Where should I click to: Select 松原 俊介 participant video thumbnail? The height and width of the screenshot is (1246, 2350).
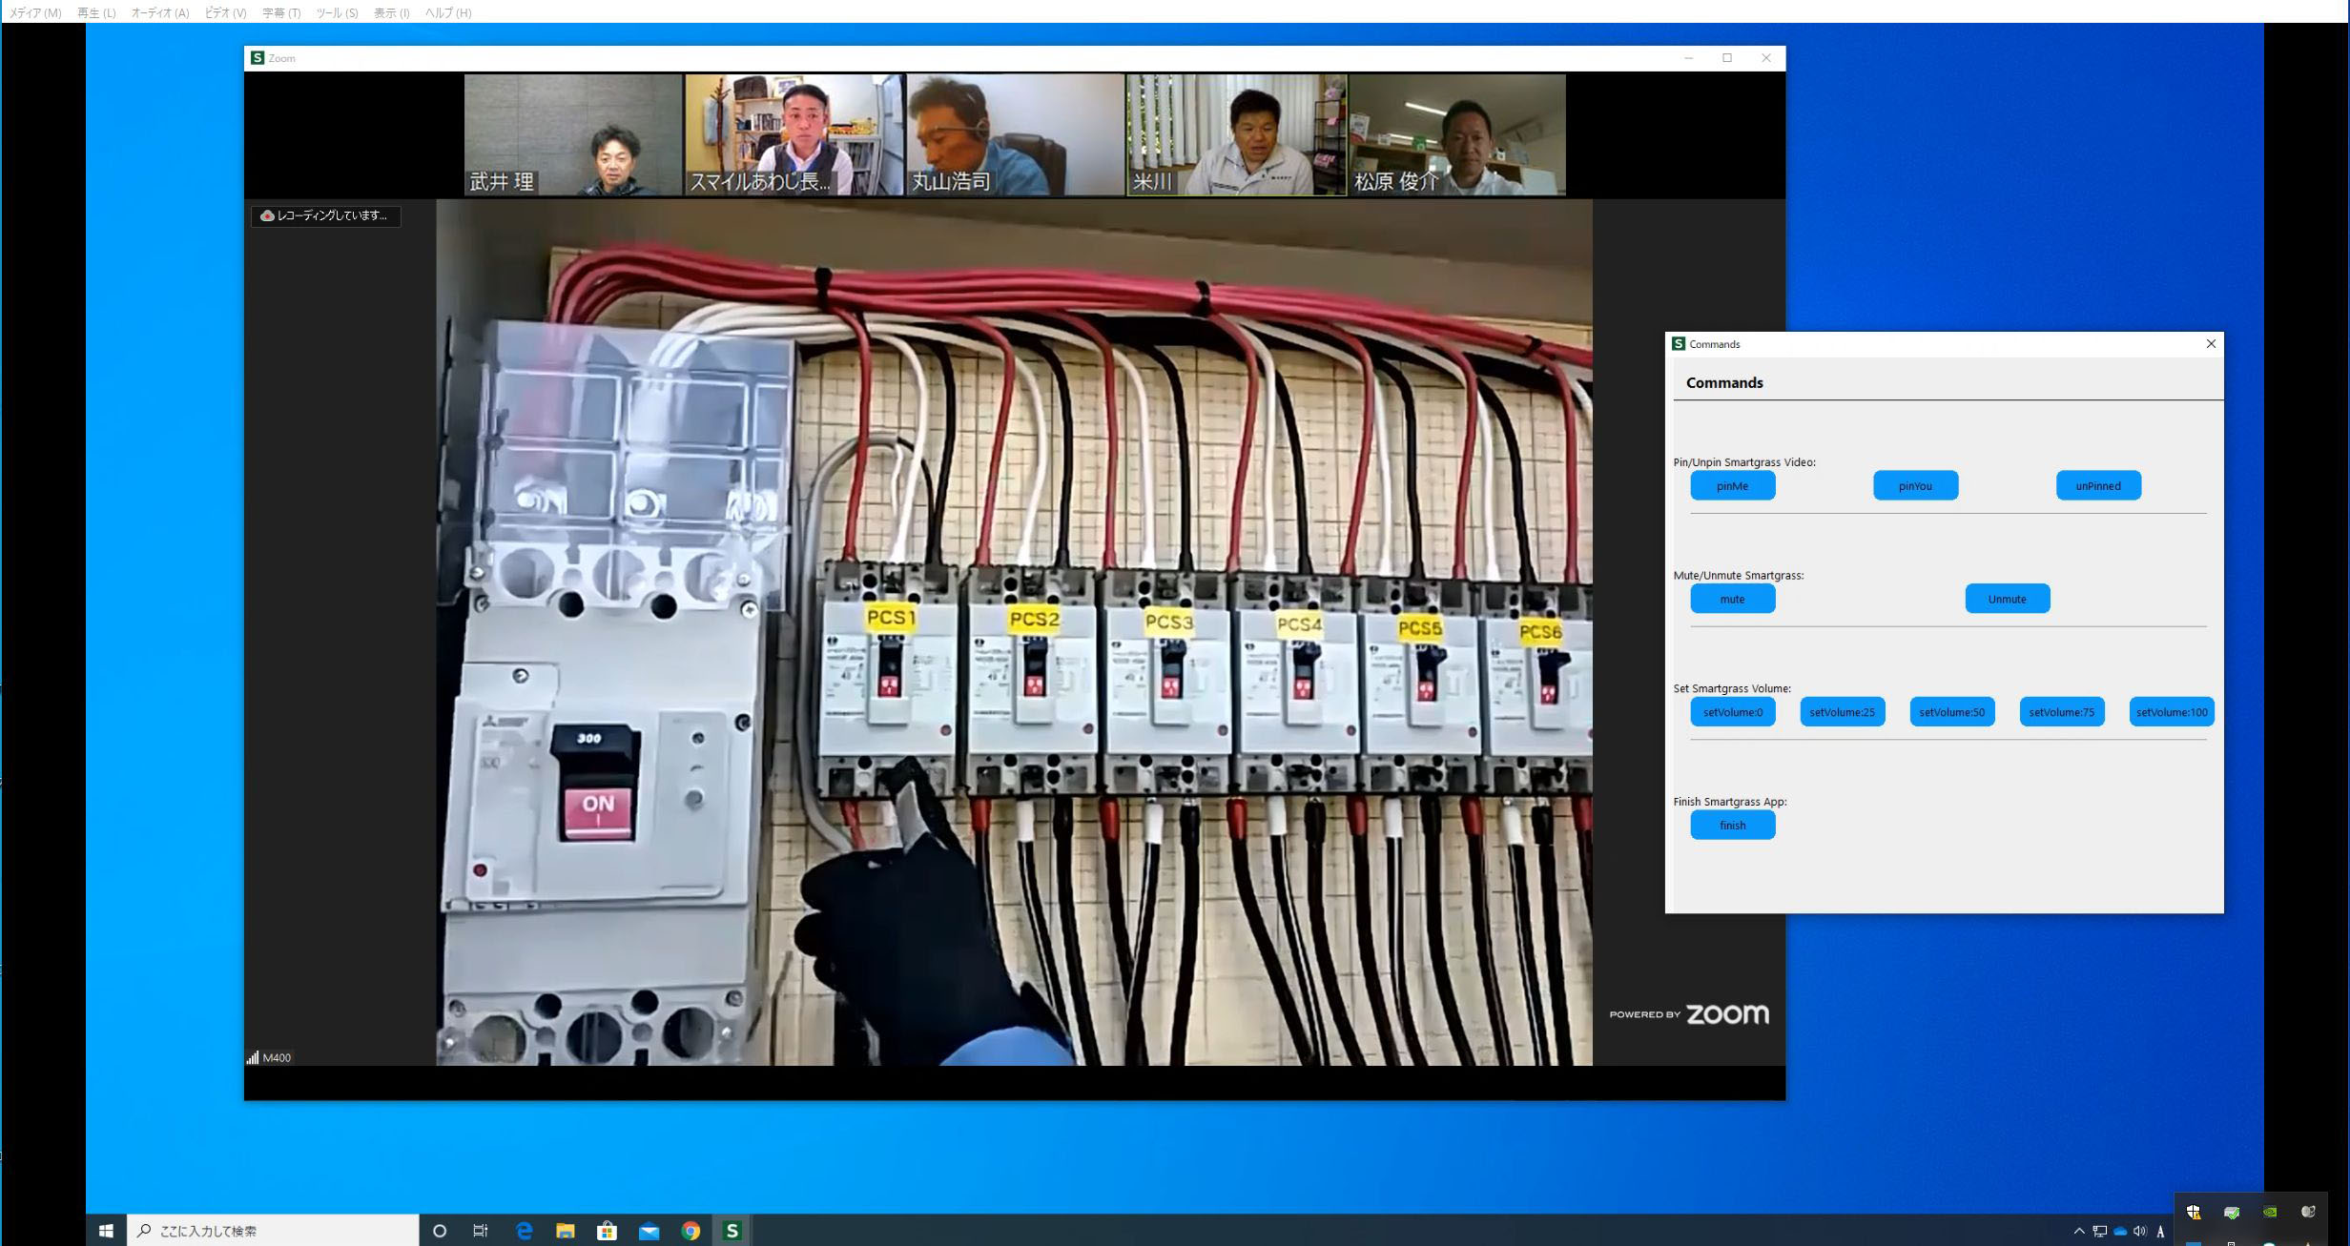coord(1457,135)
